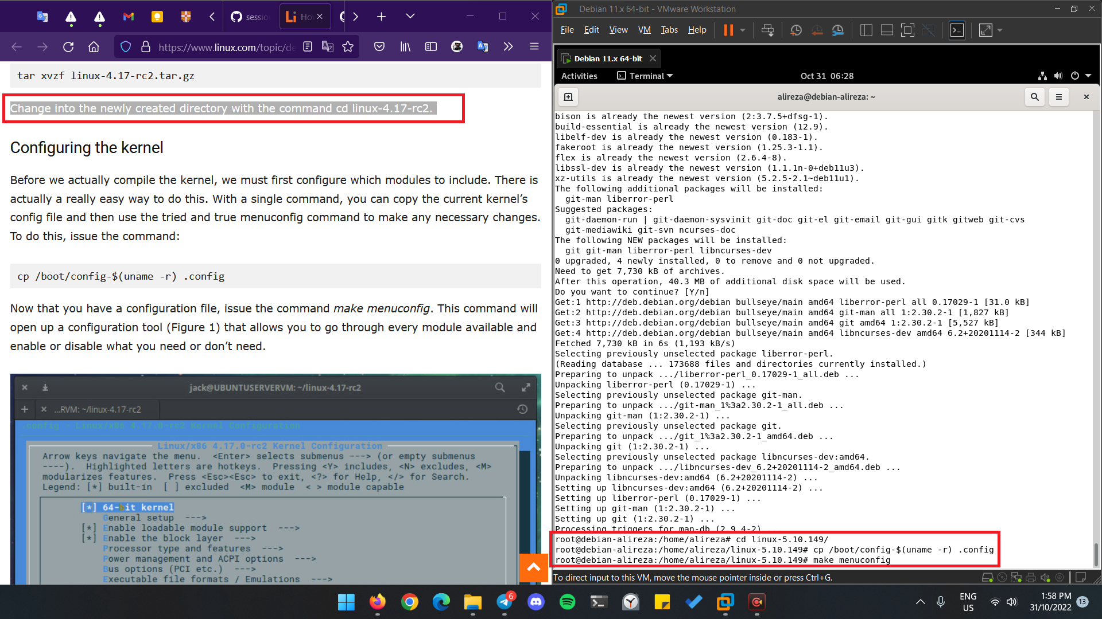1102x619 pixels.
Task: Expand the power options dropdown arrow
Action: click(743, 30)
